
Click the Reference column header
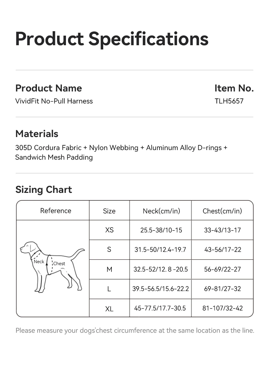[x=56, y=211]
